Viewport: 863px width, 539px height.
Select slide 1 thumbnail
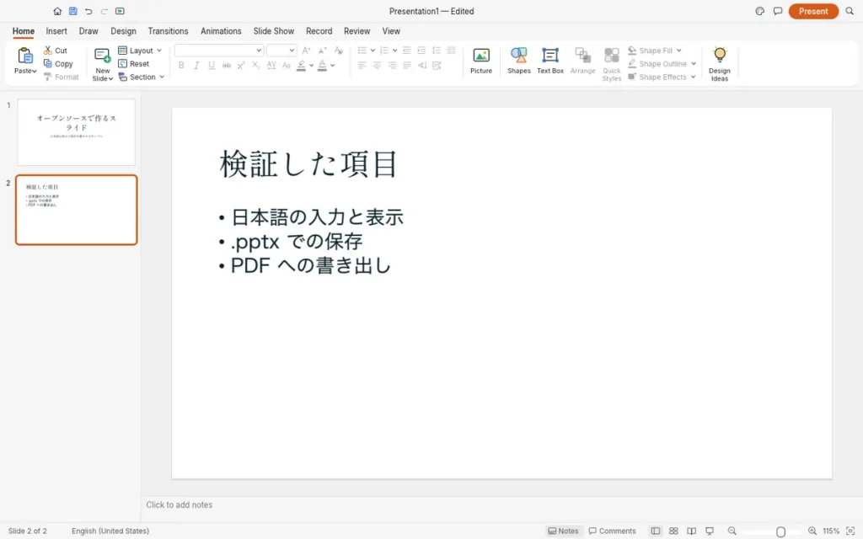[x=76, y=132]
